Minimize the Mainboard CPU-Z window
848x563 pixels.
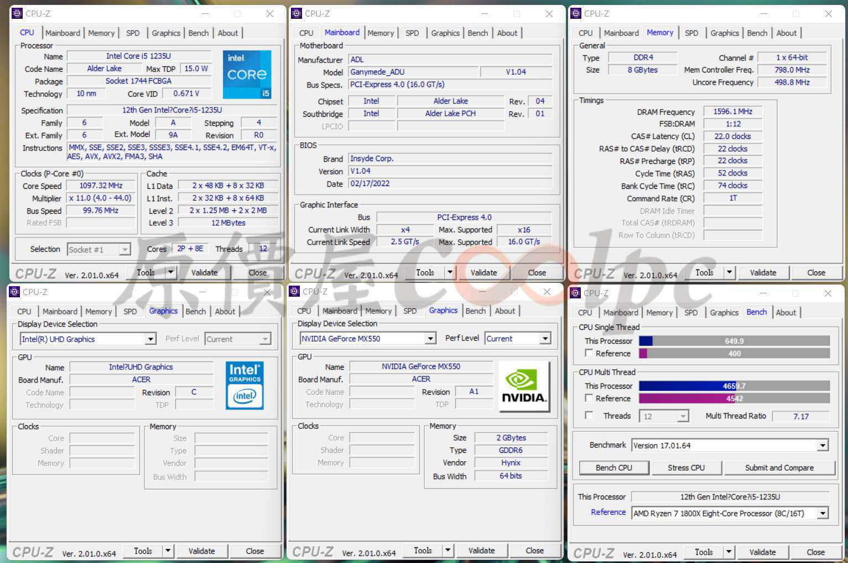485,14
